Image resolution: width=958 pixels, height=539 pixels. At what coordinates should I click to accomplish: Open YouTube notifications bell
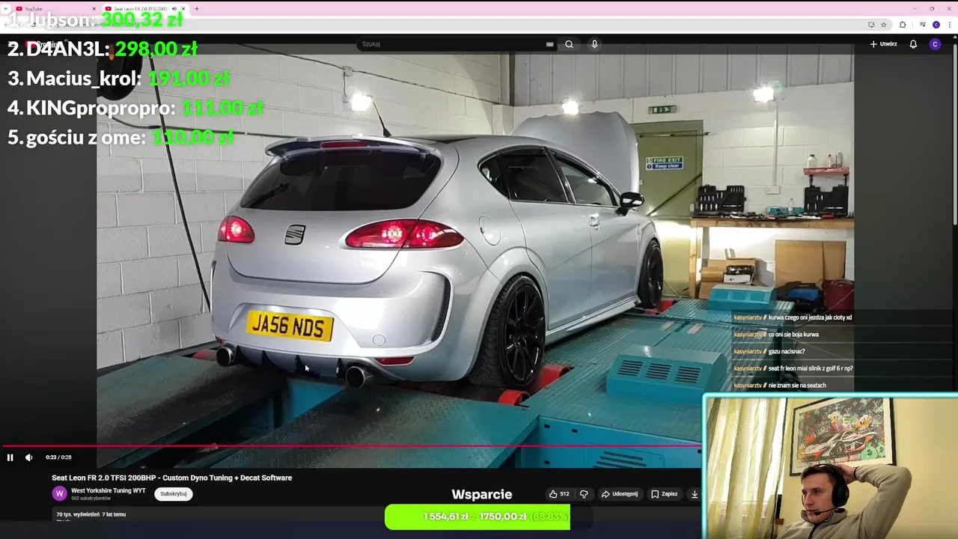913,44
